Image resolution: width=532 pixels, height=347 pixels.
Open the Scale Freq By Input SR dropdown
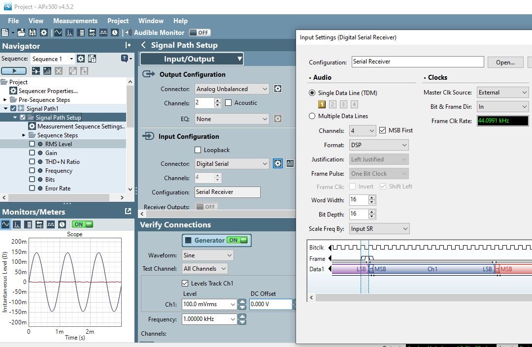(379, 229)
